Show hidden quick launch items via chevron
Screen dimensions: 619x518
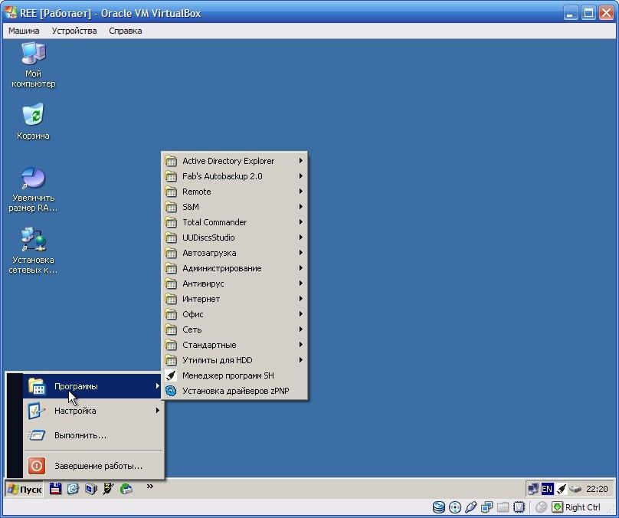tap(150, 486)
